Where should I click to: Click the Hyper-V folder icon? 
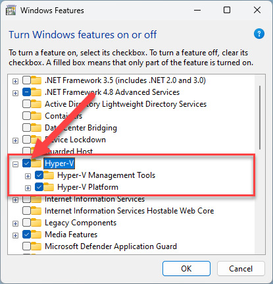(x=36, y=163)
